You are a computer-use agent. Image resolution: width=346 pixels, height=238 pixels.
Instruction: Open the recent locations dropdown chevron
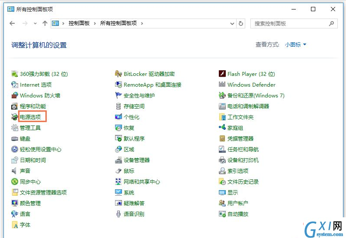coord(35,23)
